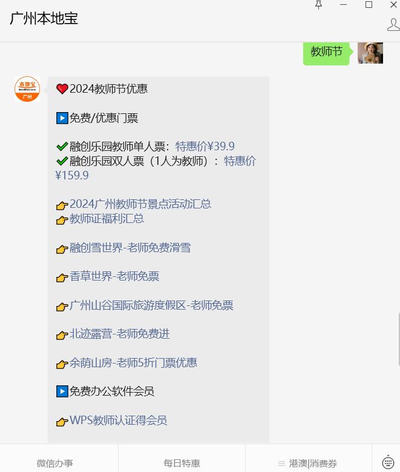Open the 香草世界-老师免票 link
This screenshot has height=472, width=400.
tap(114, 276)
